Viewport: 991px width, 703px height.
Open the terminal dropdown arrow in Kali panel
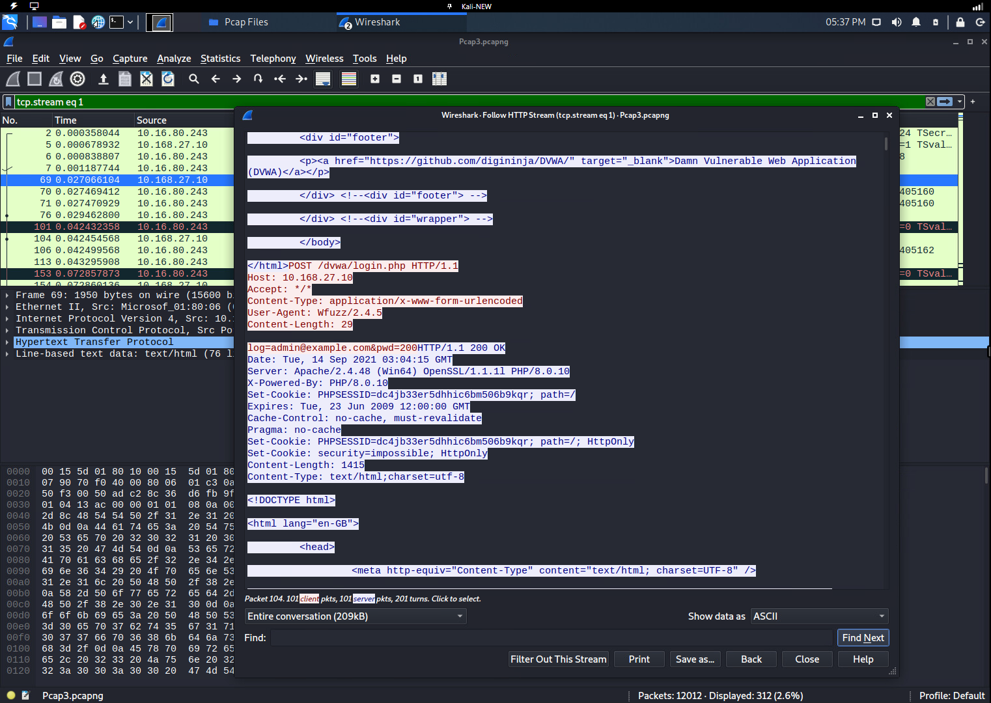tap(130, 22)
